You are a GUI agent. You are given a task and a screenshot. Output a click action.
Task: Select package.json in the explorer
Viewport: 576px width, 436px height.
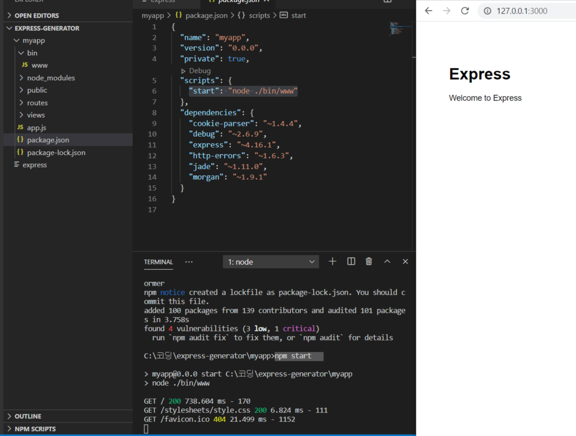(x=68, y=140)
